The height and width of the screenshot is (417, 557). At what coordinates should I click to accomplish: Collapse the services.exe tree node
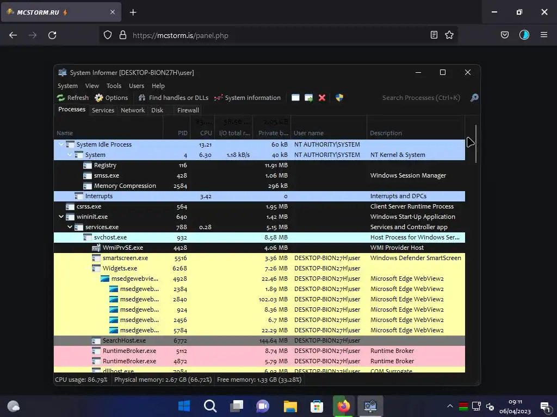pyautogui.click(x=70, y=227)
